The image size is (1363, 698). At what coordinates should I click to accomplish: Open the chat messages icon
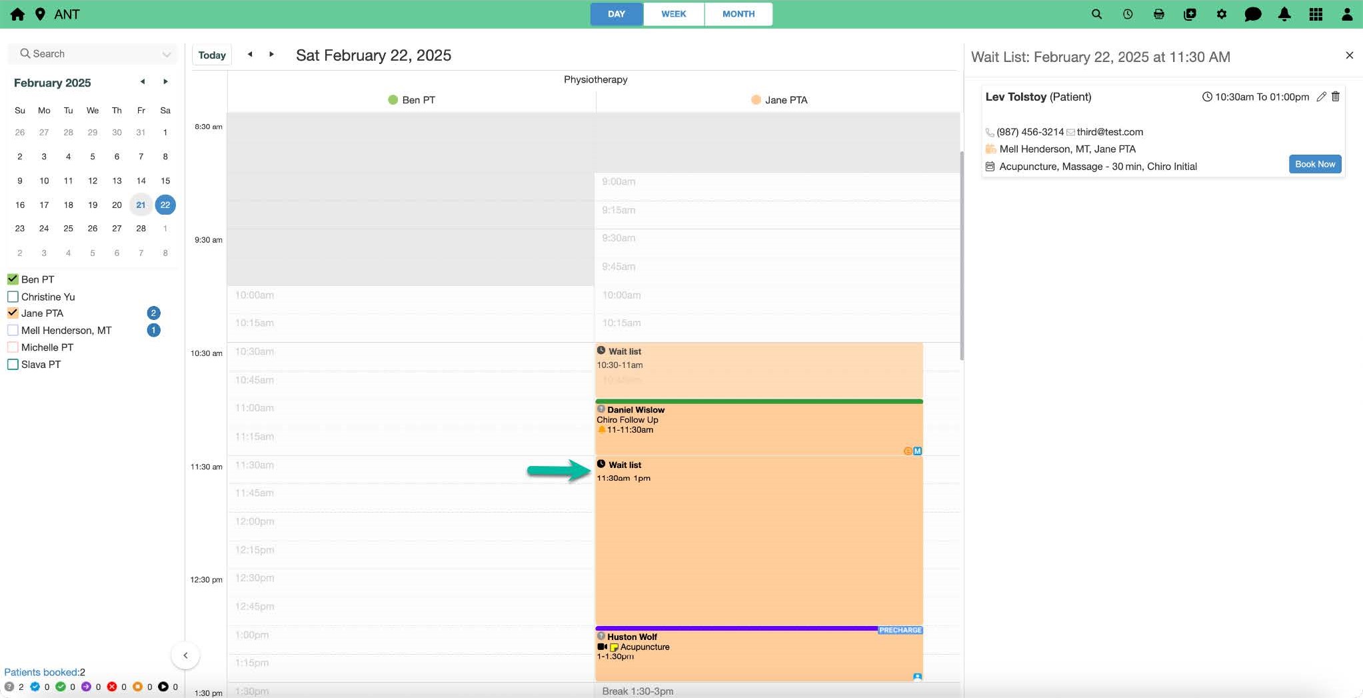pos(1252,14)
